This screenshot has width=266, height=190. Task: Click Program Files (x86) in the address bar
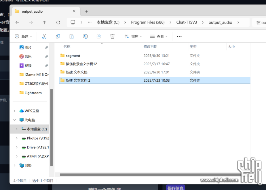click(x=148, y=22)
